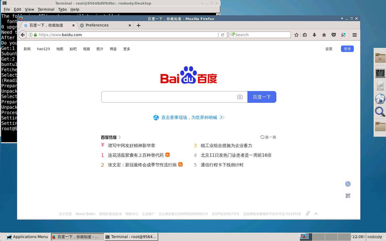Open the Terminal View menu
386x241 pixels.
click(x=29, y=9)
